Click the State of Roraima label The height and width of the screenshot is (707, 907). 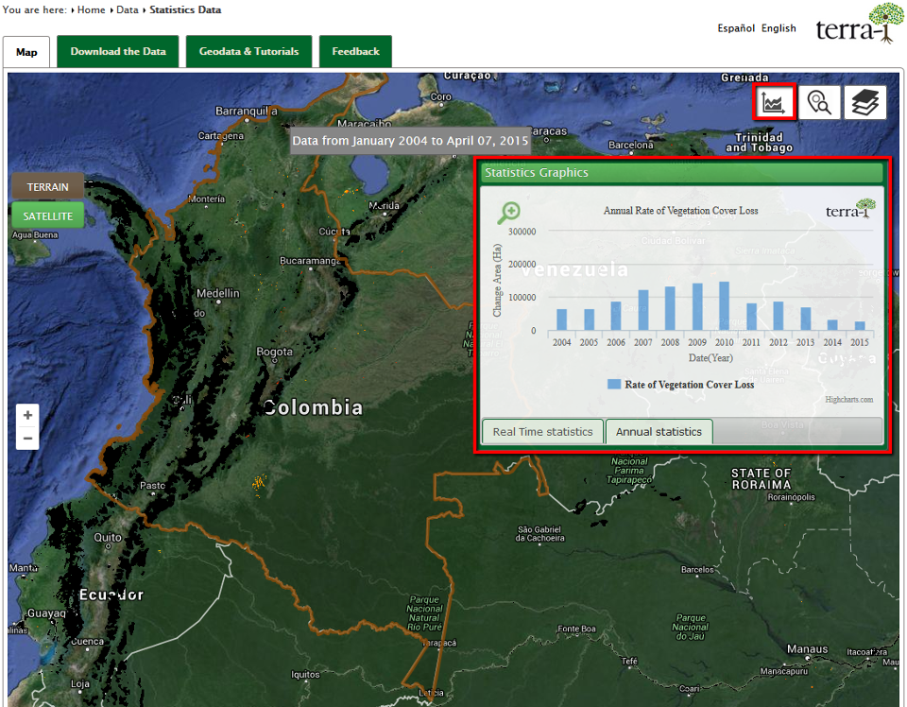(761, 479)
